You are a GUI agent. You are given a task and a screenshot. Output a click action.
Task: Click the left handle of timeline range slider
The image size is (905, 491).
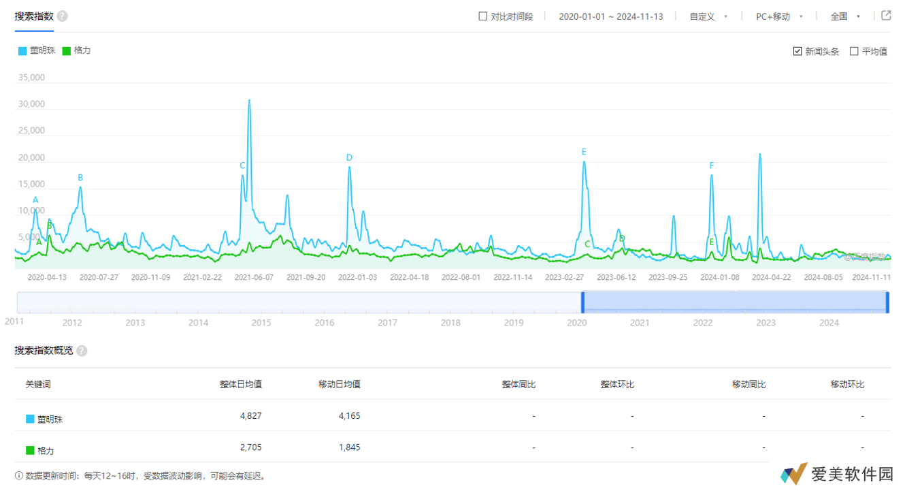(582, 302)
